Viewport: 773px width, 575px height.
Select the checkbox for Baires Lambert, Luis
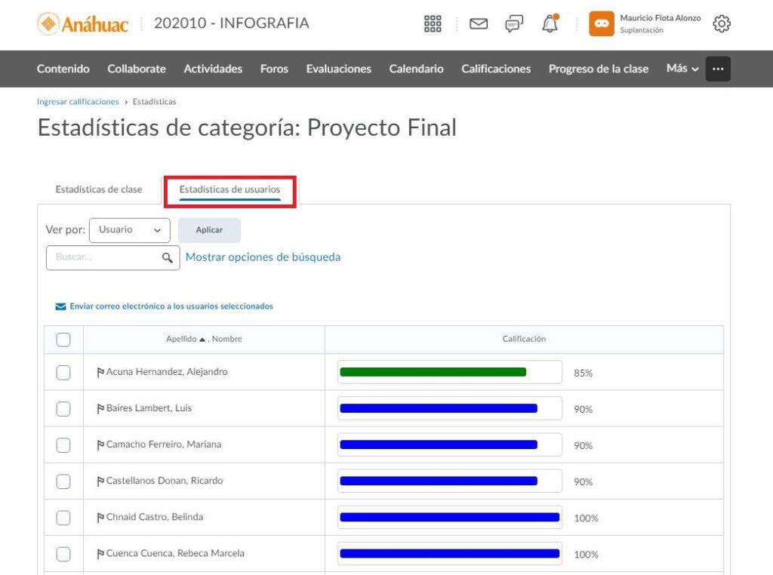pyautogui.click(x=63, y=409)
